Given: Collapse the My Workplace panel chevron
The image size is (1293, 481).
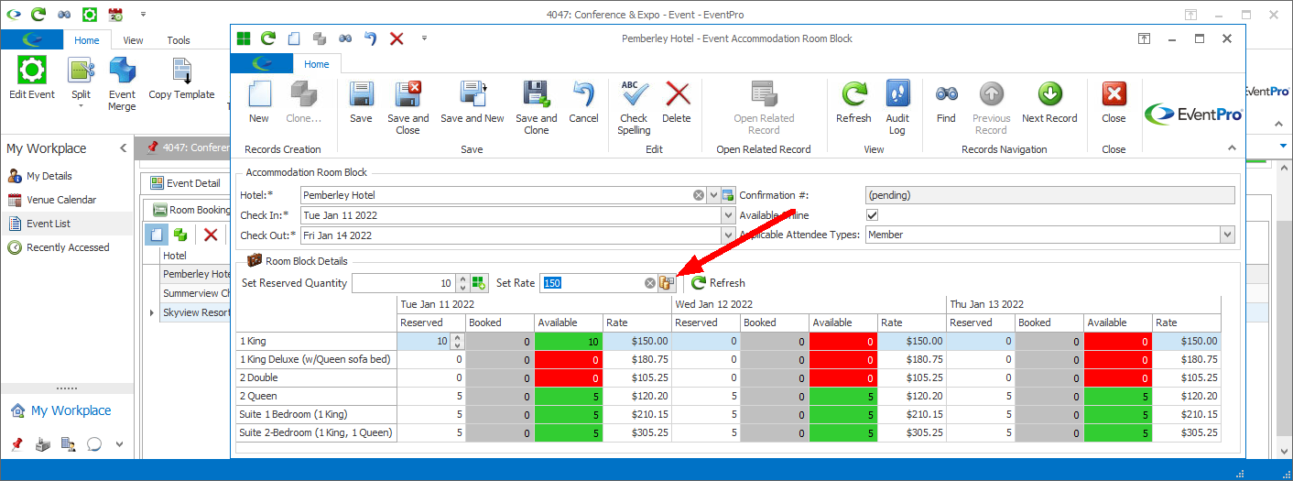Looking at the screenshot, I should tap(123, 148).
